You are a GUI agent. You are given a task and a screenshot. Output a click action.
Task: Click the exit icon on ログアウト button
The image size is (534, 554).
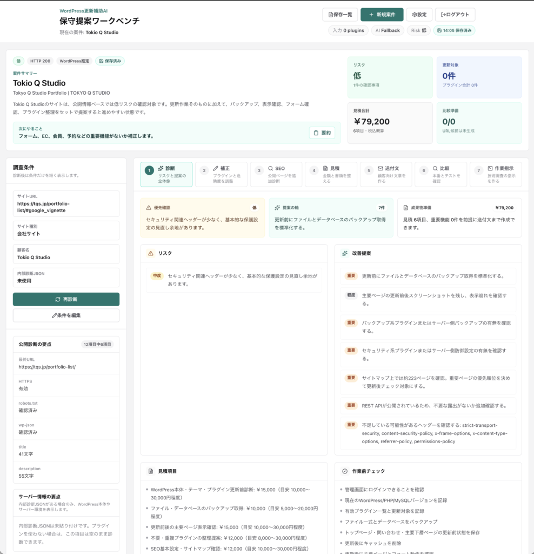tap(443, 15)
